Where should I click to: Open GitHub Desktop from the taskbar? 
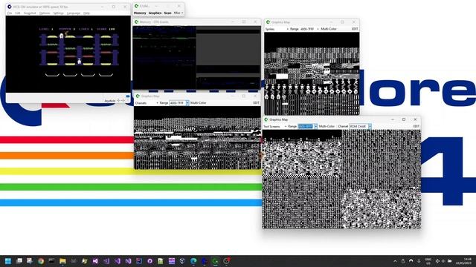click(149, 261)
